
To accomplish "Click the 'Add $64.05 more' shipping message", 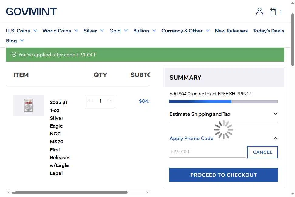I will pyautogui.click(x=210, y=94).
